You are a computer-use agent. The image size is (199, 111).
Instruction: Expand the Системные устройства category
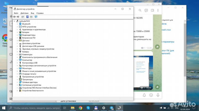coord(17,85)
